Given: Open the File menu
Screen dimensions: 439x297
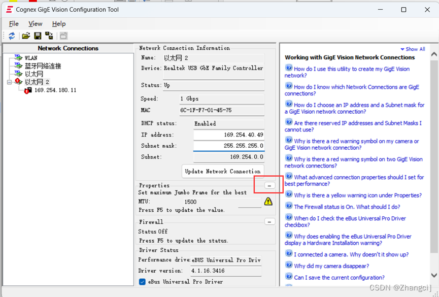Looking at the screenshot, I should (14, 24).
